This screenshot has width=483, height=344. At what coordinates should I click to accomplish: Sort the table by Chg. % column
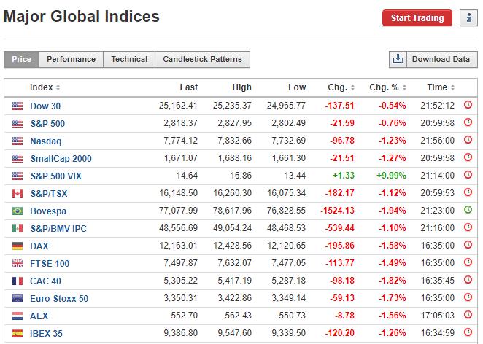[x=387, y=87]
